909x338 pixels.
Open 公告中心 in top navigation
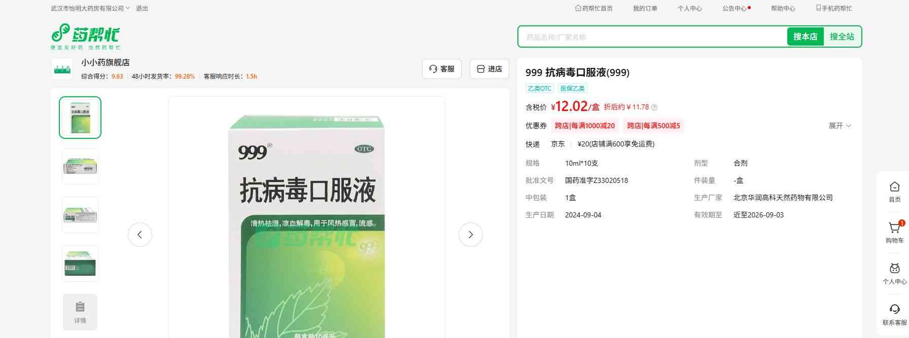tap(735, 9)
